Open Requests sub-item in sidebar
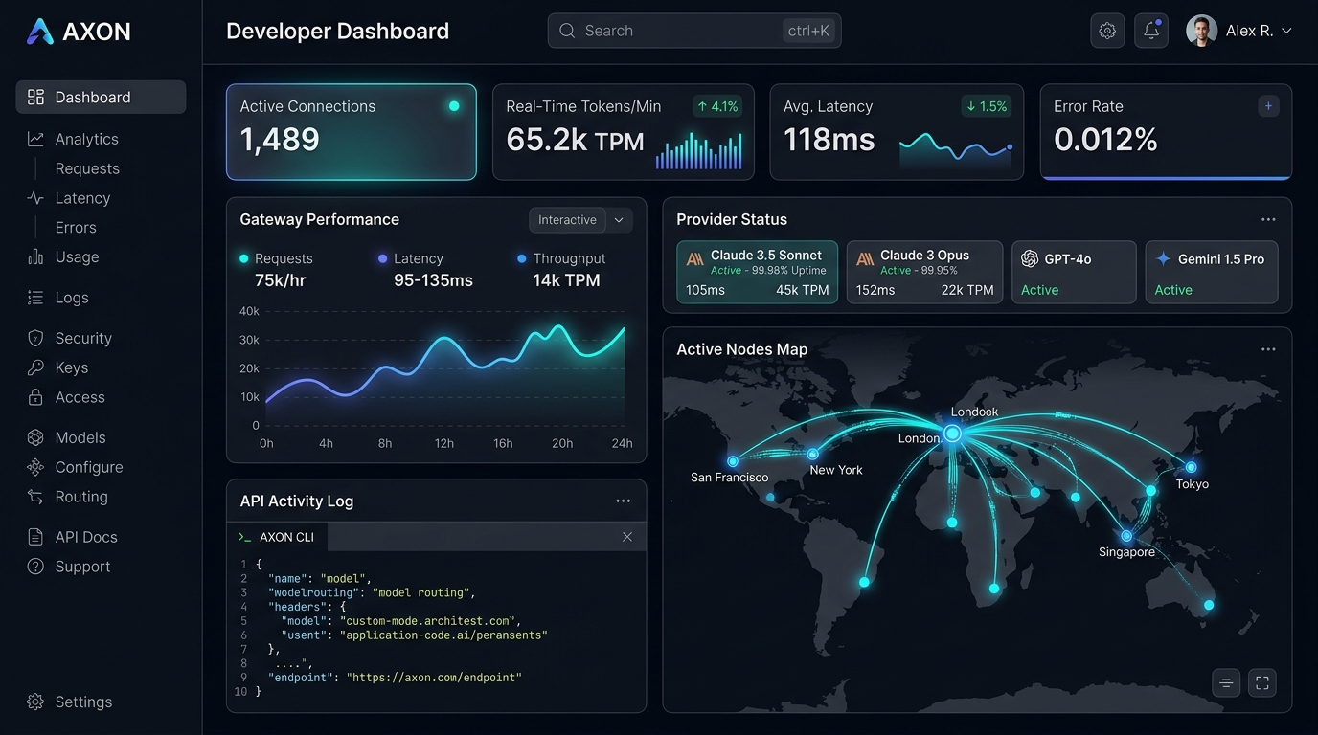This screenshot has width=1318, height=735. pyautogui.click(x=87, y=168)
